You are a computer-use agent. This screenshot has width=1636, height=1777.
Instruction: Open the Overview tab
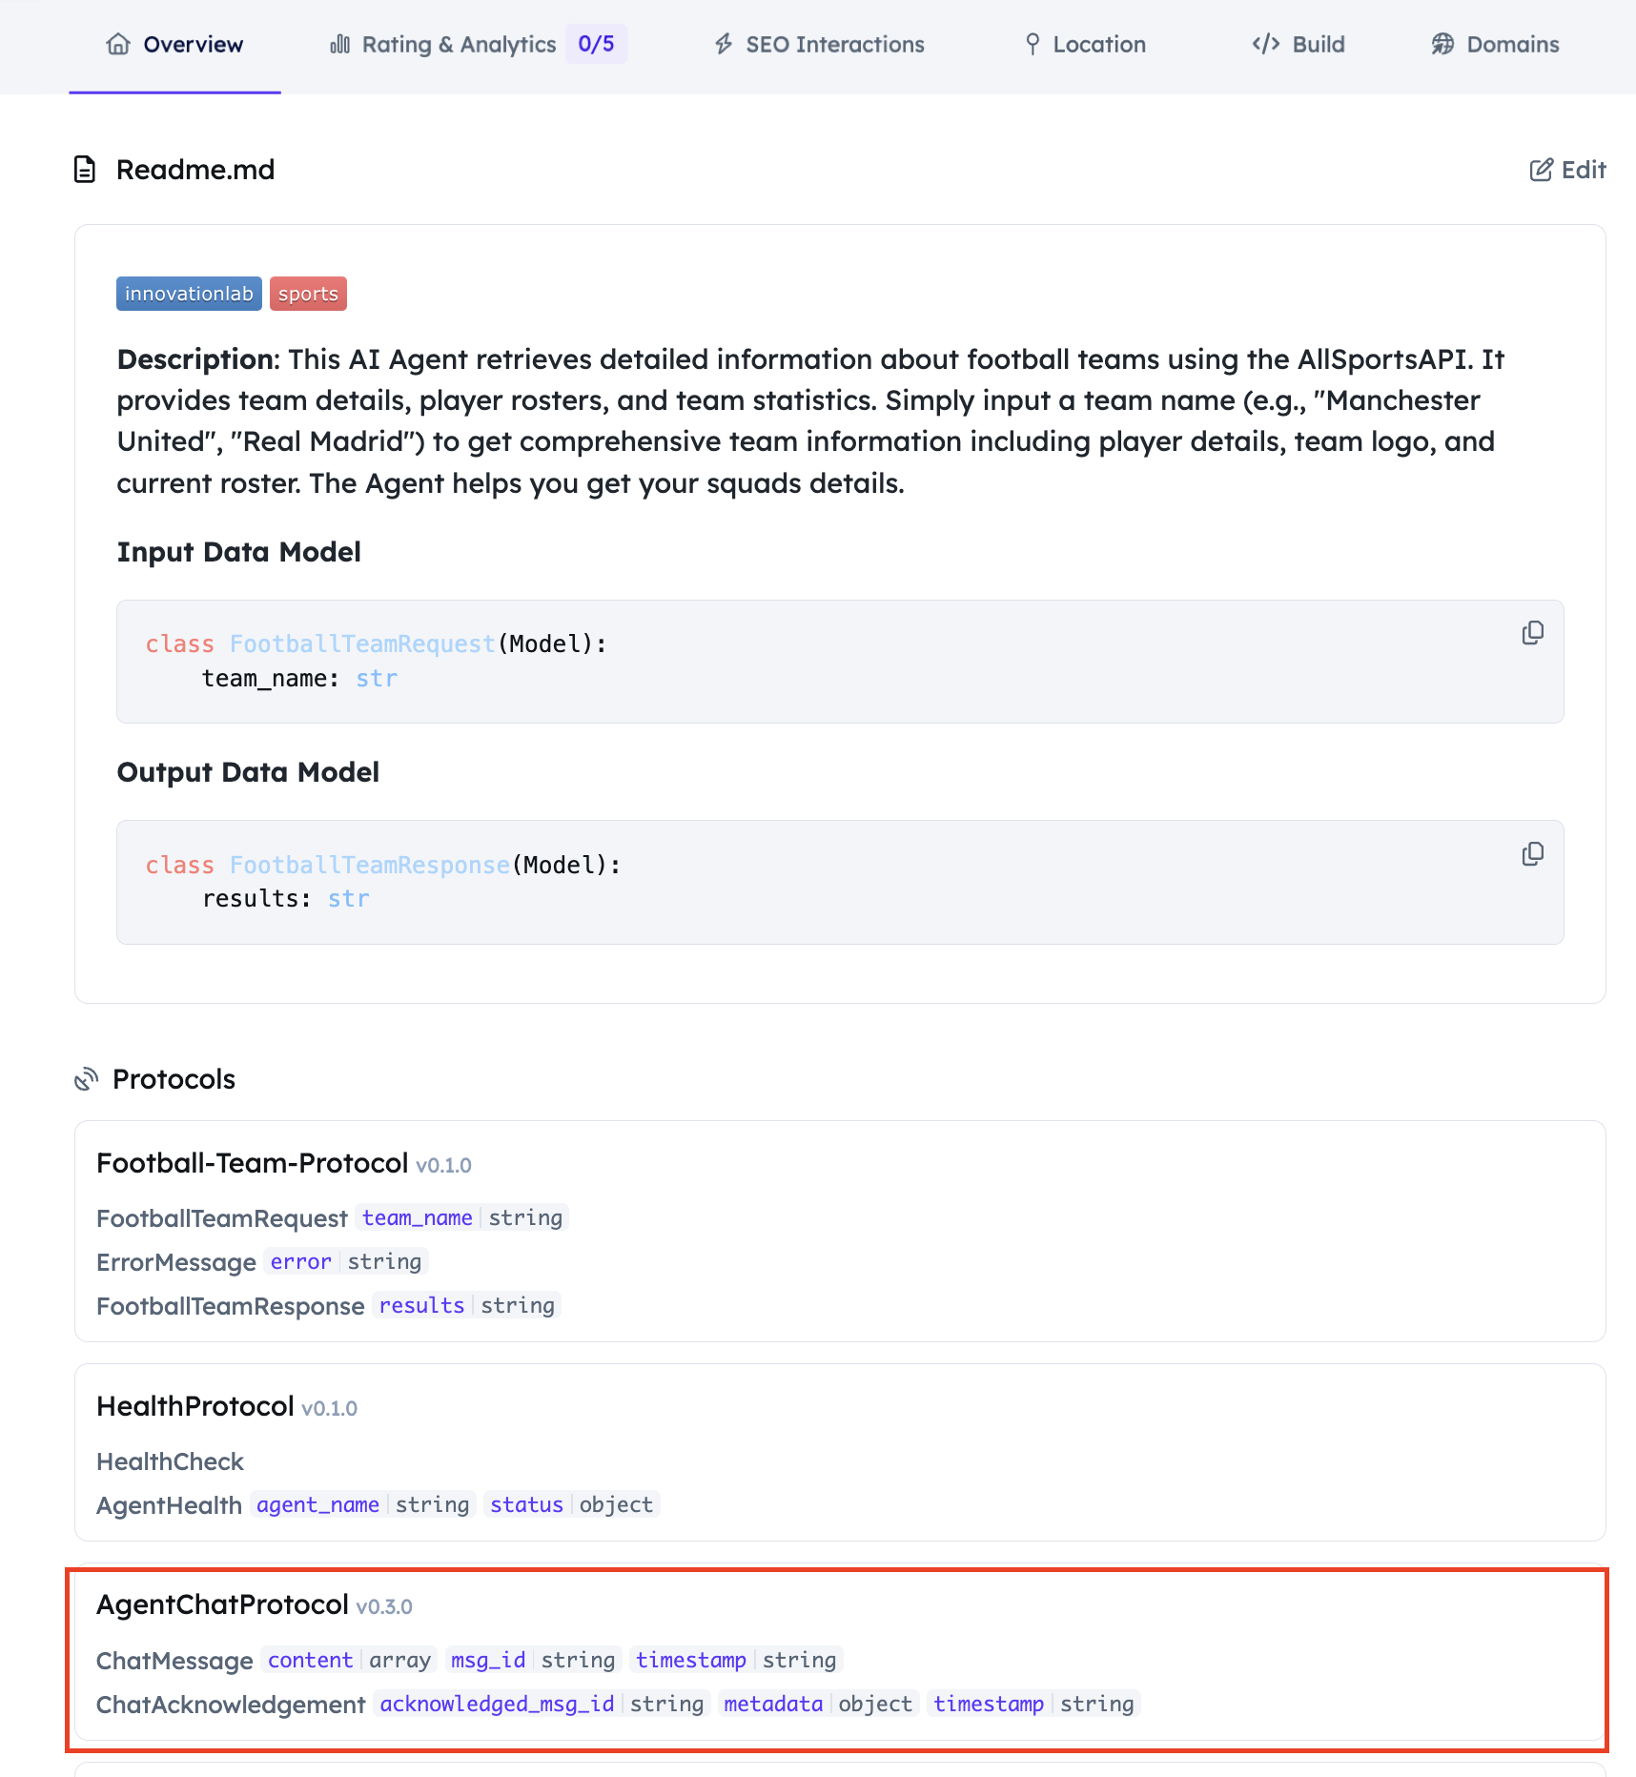tap(175, 45)
